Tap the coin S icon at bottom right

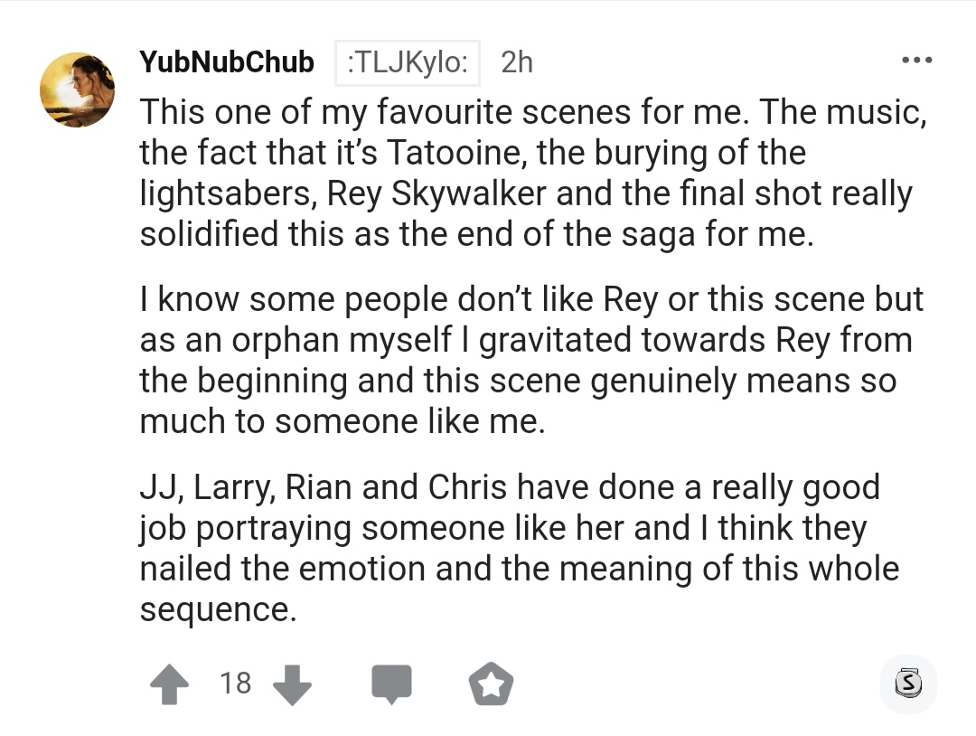908,684
